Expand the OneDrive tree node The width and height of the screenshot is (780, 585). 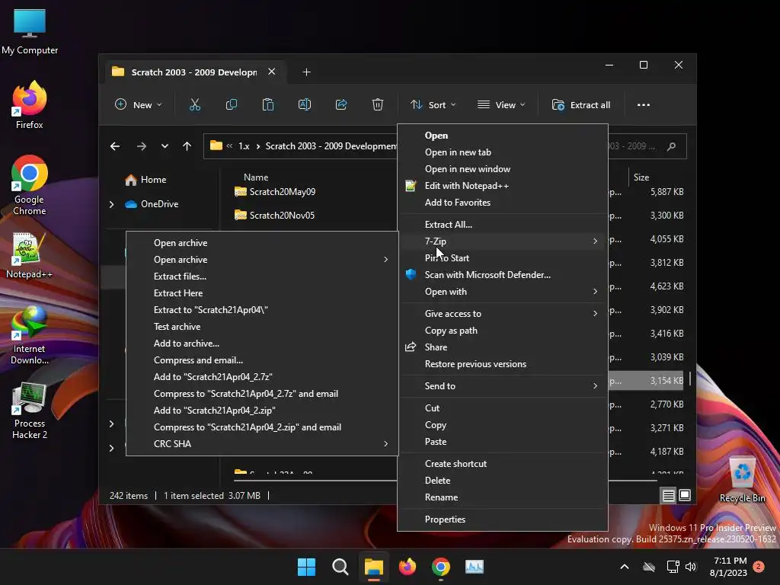[x=111, y=204]
